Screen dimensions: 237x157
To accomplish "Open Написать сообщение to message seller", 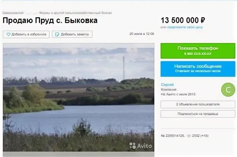I will click(x=198, y=69).
